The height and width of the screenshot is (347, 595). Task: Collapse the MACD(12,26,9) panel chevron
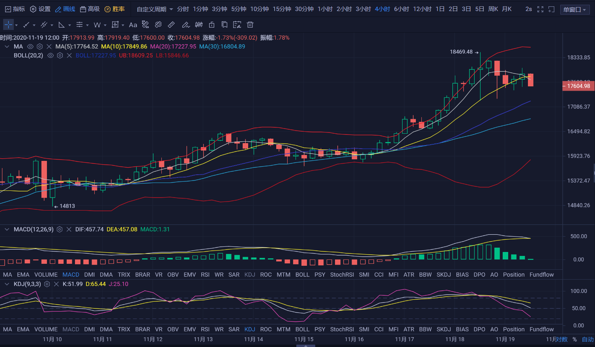click(x=7, y=229)
